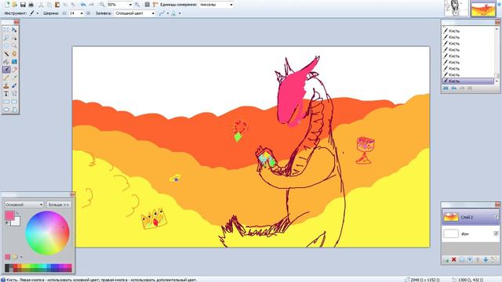Viewport: 502px width, 282px height.
Task: Increase brush width with plus button
Action: (x=88, y=13)
